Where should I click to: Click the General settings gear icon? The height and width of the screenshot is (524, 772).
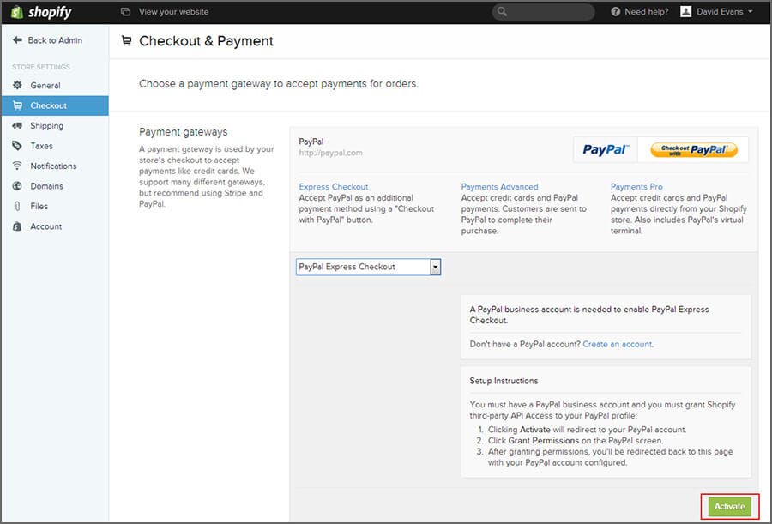(17, 86)
